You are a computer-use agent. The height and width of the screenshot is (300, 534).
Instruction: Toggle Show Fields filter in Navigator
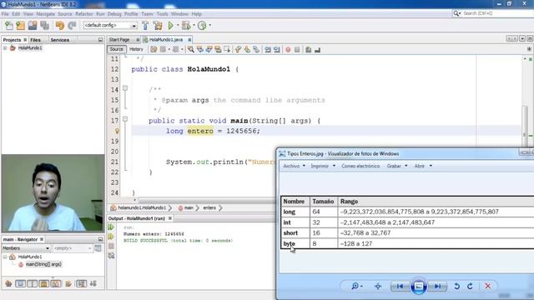20,283
